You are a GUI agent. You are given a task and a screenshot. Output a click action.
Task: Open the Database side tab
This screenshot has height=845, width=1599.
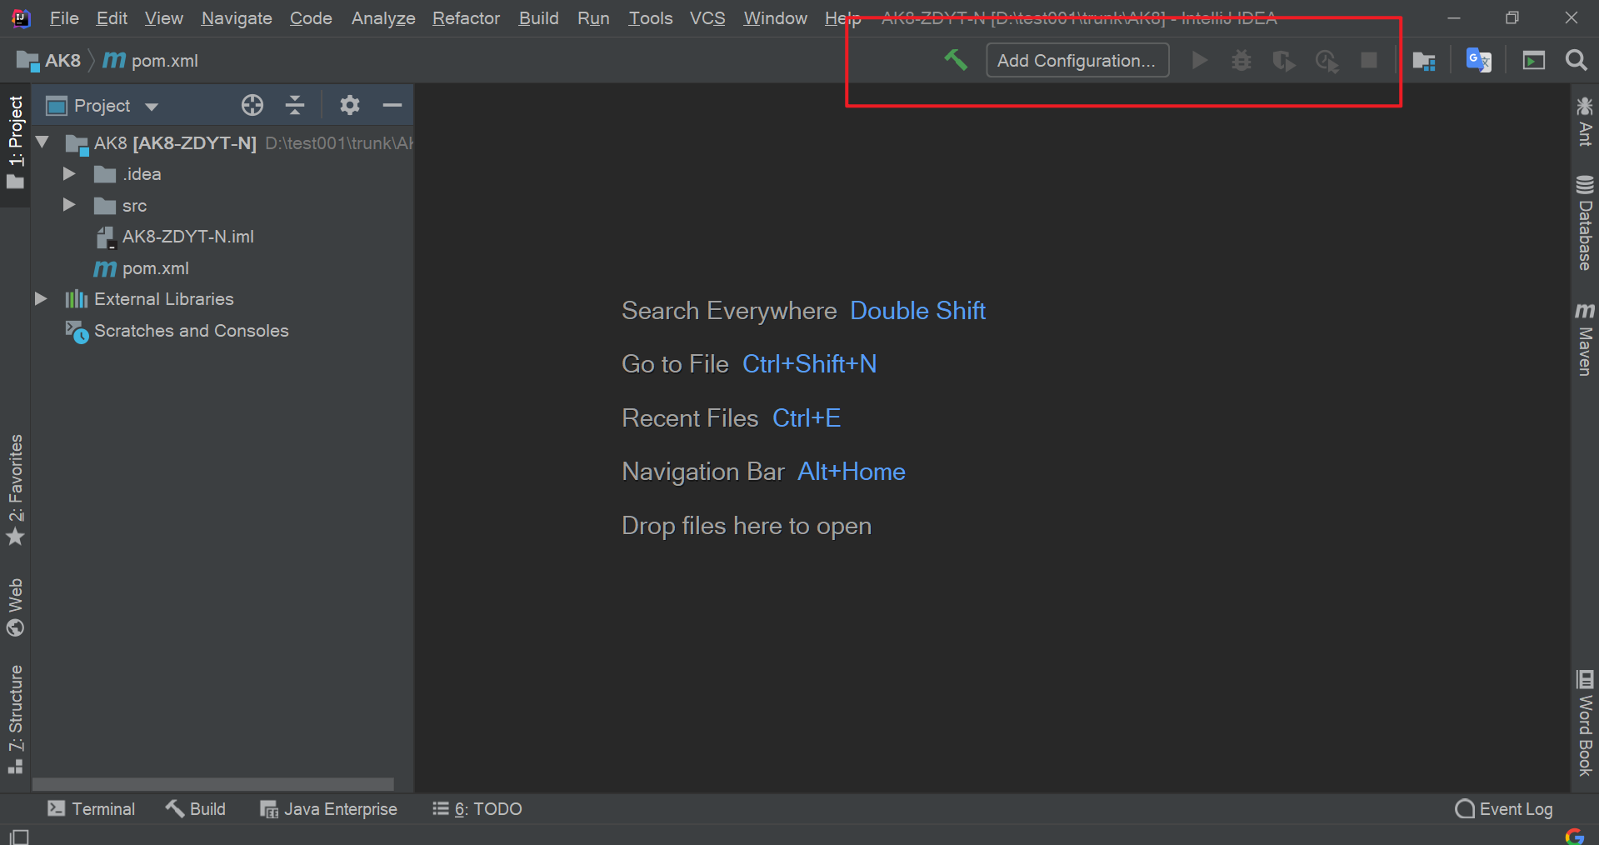pos(1585,222)
